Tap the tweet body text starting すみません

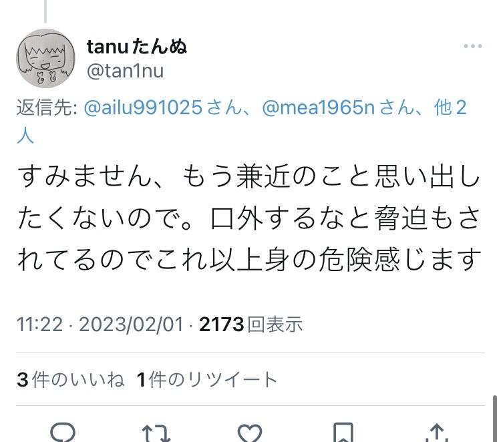(249, 218)
